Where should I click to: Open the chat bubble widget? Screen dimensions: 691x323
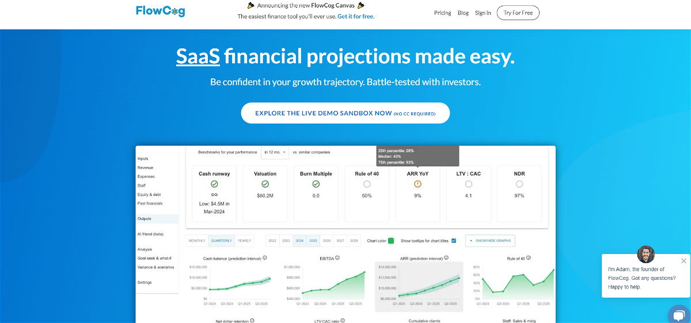point(680,316)
